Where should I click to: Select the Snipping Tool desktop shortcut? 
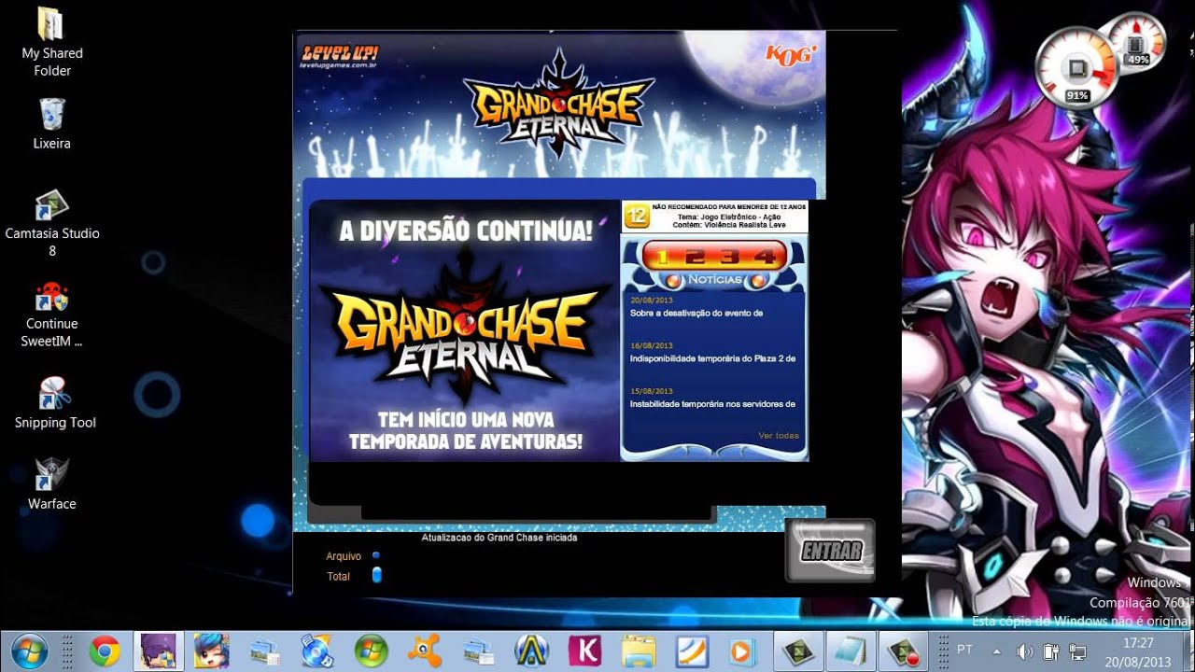[55, 402]
